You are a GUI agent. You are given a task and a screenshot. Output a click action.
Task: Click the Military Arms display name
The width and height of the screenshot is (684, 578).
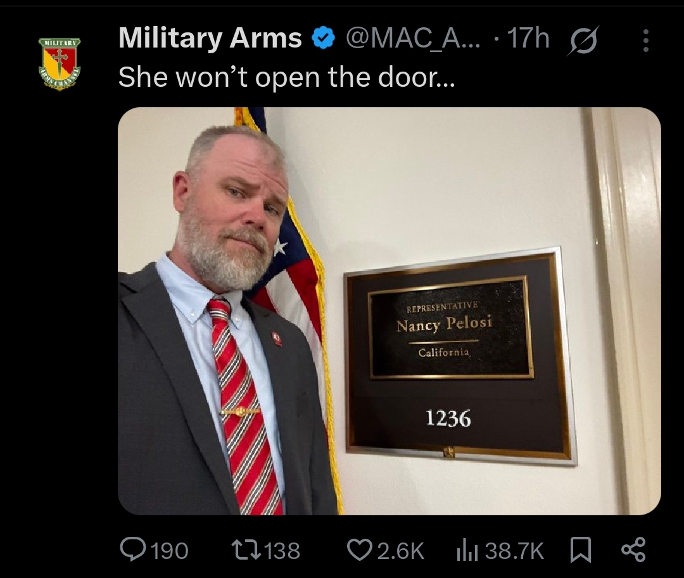tap(210, 37)
